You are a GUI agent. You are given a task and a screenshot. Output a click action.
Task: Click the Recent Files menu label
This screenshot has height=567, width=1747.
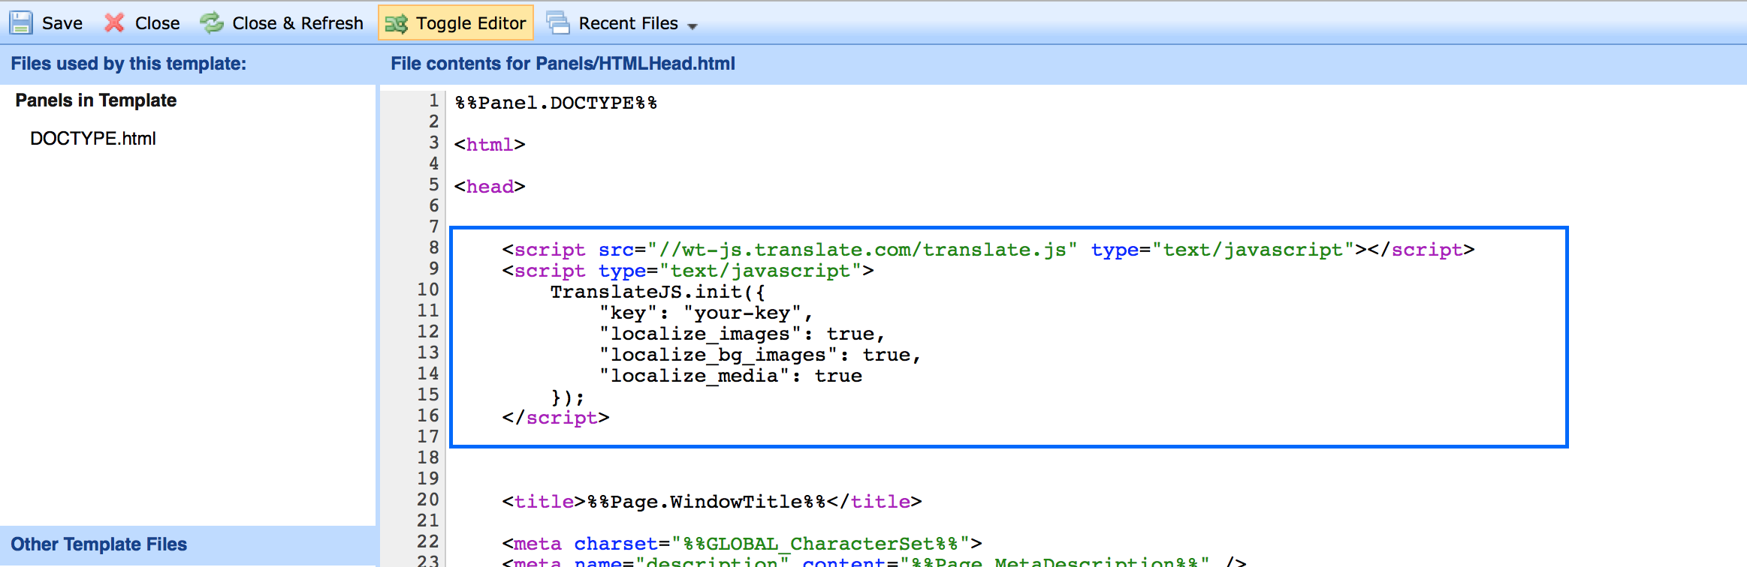(628, 23)
